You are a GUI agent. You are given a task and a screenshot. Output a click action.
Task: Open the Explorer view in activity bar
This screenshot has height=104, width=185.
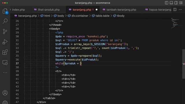pyautogui.click(x=5, y=11)
